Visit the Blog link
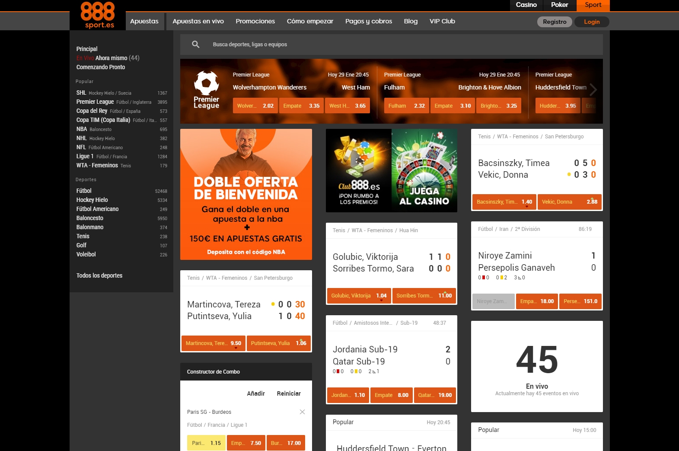Image resolution: width=679 pixels, height=451 pixels. pyautogui.click(x=411, y=21)
